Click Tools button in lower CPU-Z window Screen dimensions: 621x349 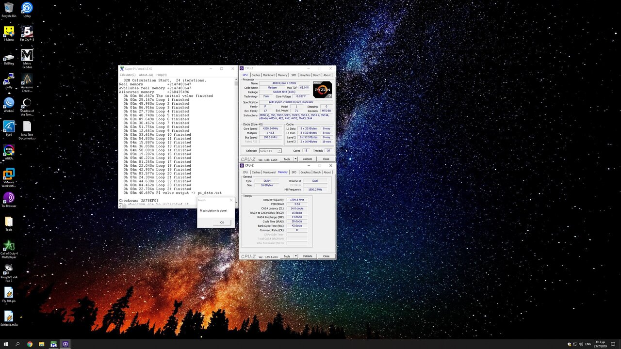[287, 256]
